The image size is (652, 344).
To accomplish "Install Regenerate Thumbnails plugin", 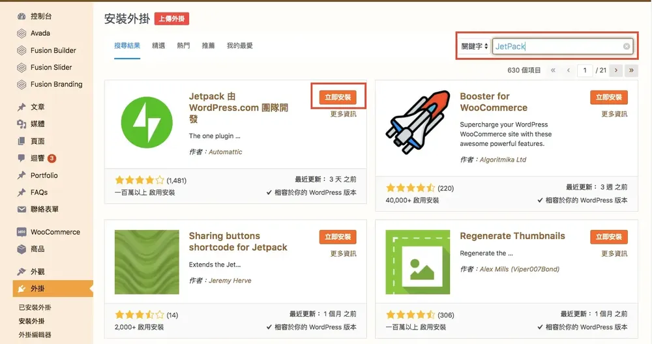I will [609, 236].
